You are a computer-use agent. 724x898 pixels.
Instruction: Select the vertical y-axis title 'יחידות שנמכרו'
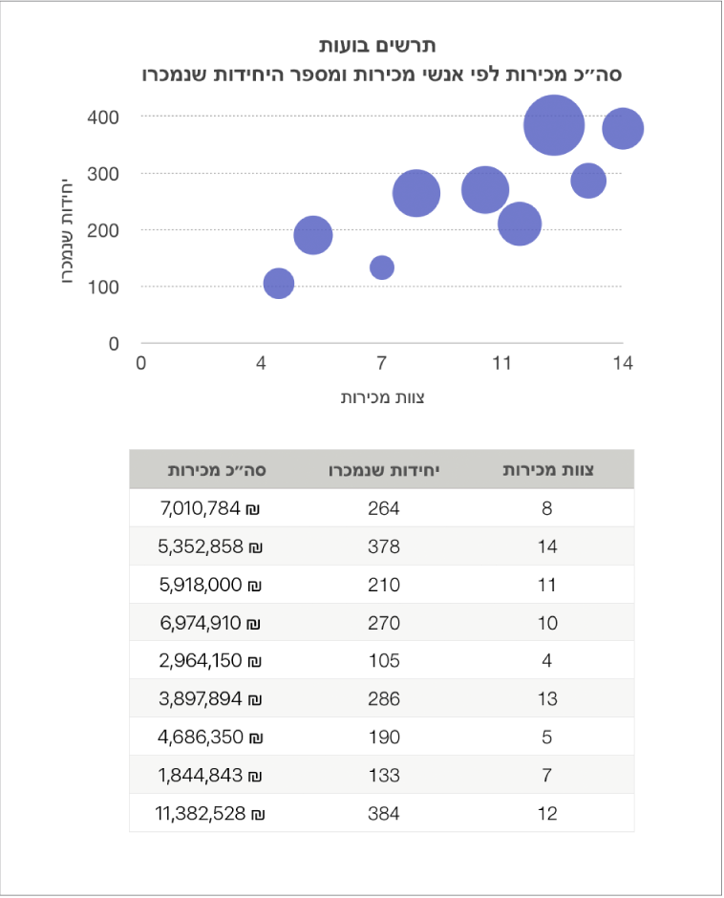[68, 229]
